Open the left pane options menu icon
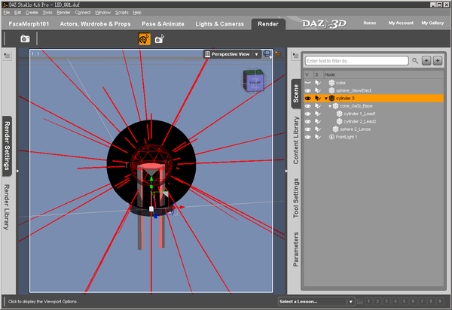This screenshot has height=310, width=452. 7,56
